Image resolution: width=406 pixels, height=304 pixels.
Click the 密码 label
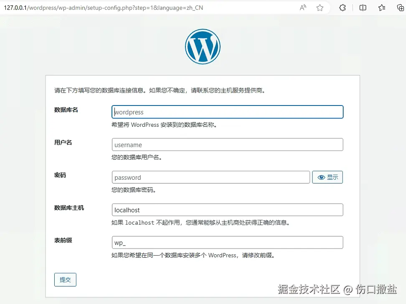click(x=60, y=175)
